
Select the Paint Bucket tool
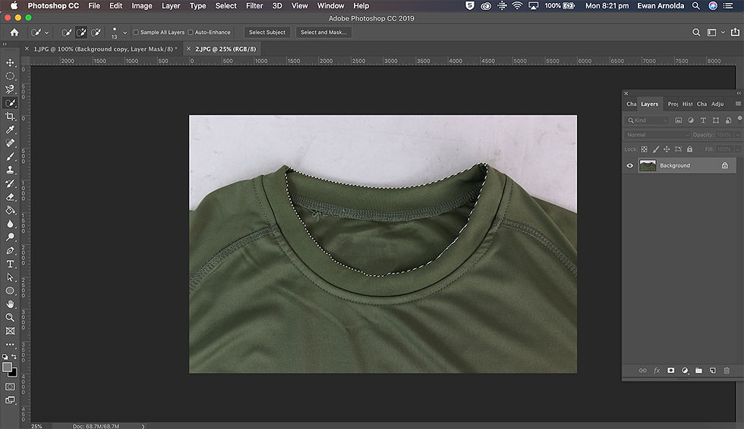click(x=10, y=210)
